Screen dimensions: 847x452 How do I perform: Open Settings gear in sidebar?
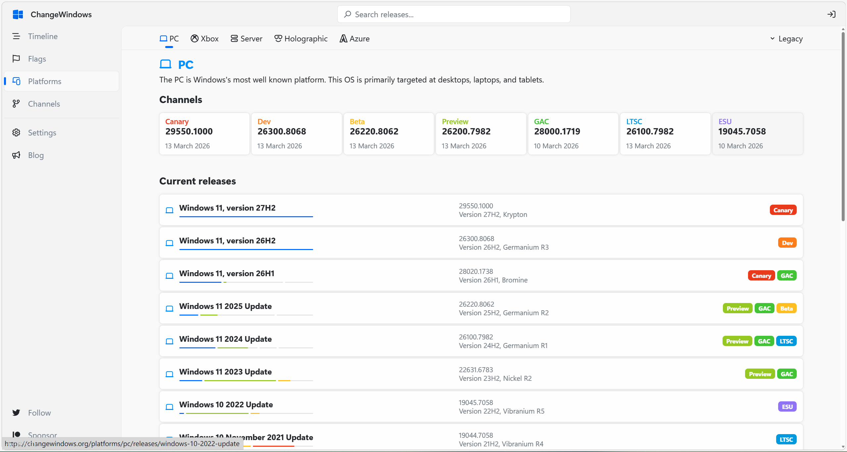tap(16, 132)
